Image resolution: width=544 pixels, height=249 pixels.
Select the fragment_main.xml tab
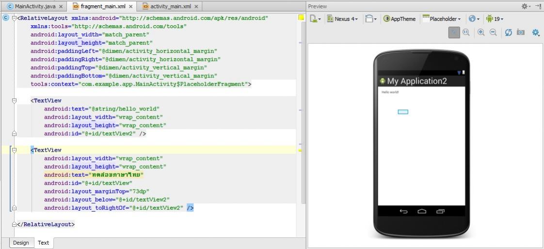pos(102,6)
